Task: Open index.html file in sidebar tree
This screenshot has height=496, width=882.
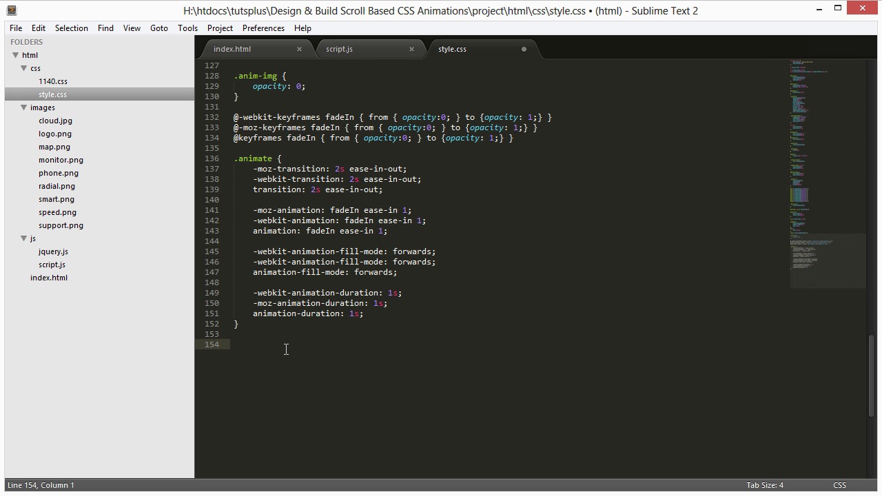Action: (49, 278)
